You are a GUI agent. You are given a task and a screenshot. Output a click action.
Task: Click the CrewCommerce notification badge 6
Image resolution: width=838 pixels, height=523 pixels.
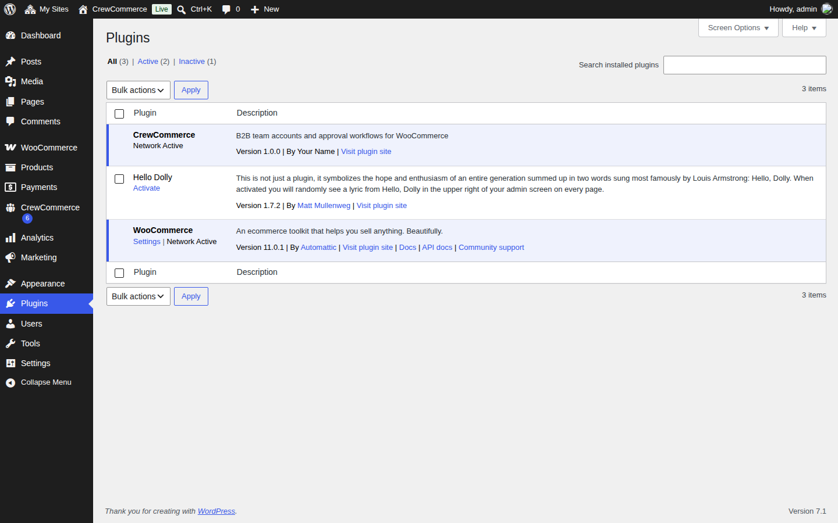pyautogui.click(x=27, y=218)
